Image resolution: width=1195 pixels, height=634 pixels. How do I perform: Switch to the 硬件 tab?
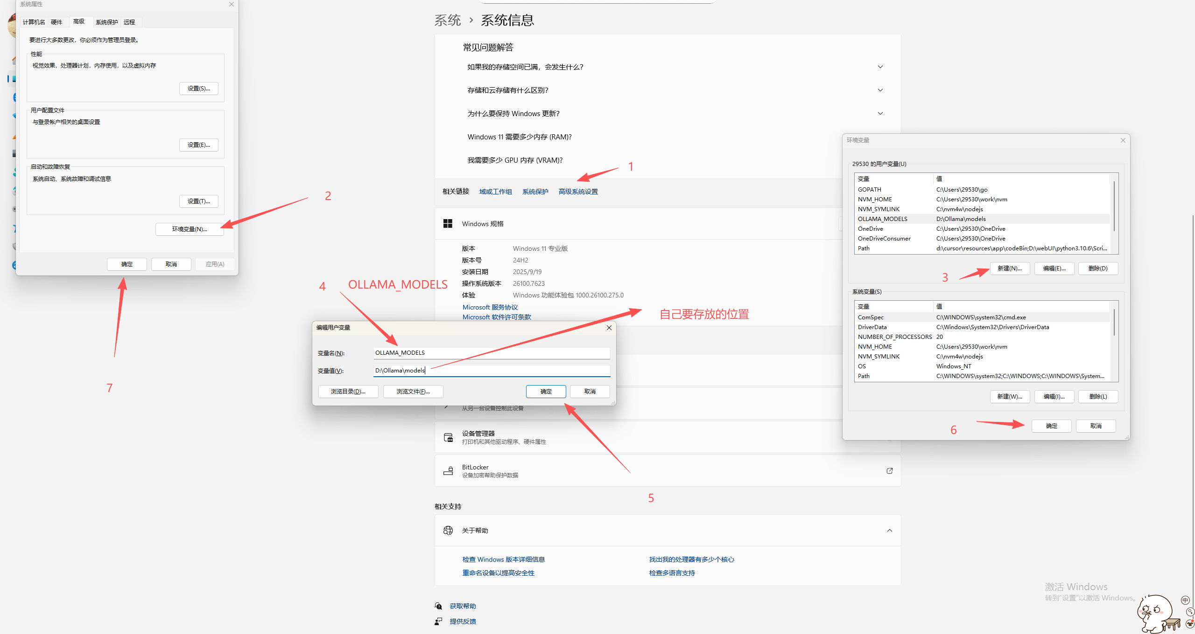56,22
